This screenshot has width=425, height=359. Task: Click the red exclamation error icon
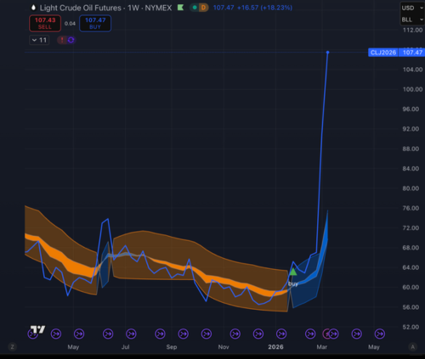coord(62,40)
